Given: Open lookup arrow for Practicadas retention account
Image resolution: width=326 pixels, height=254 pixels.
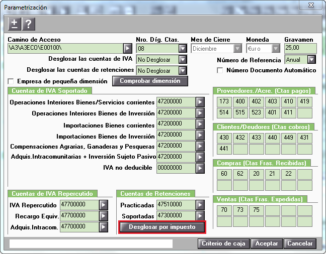Looking at the screenshot, I should tap(200, 205).
